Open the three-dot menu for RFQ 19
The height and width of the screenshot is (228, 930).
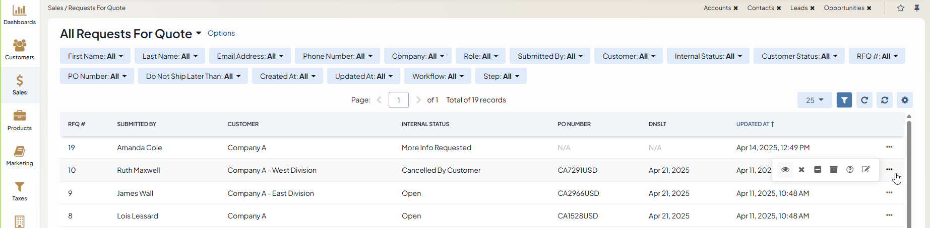(889, 147)
